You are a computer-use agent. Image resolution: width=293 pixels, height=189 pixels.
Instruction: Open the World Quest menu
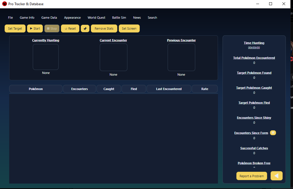96,18
